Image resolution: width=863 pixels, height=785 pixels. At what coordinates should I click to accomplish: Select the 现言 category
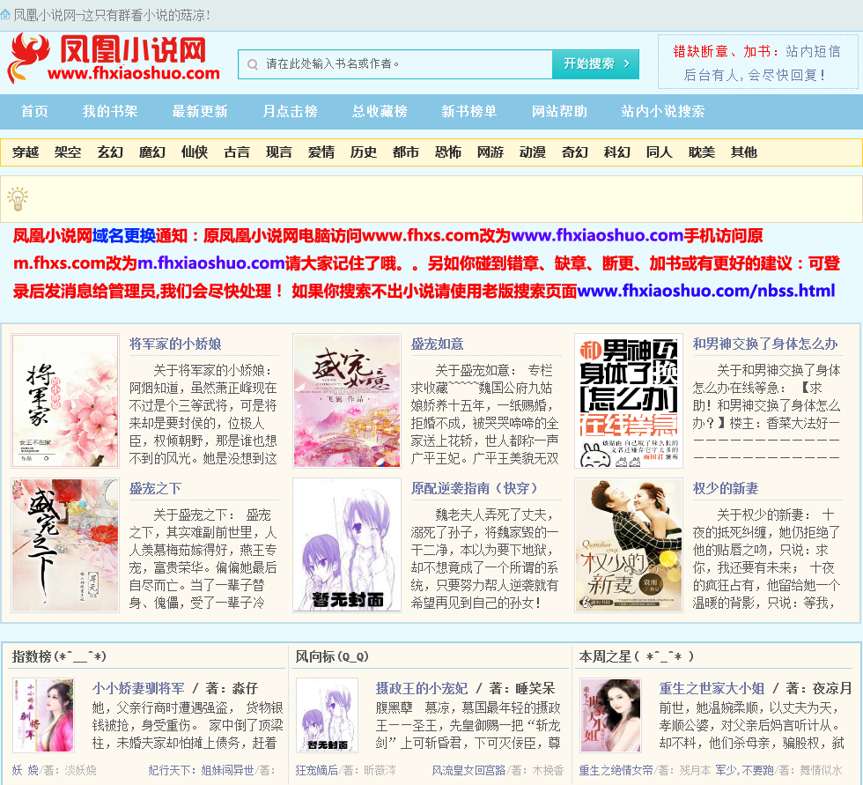(279, 152)
